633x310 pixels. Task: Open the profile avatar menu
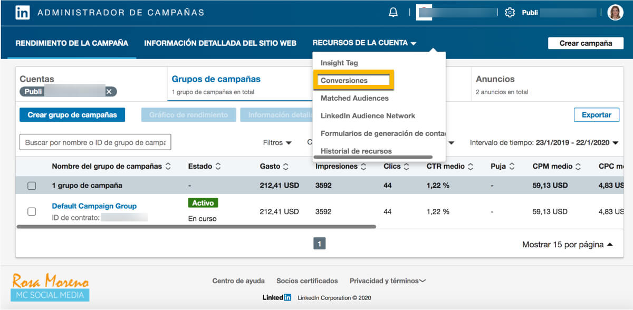[615, 11]
